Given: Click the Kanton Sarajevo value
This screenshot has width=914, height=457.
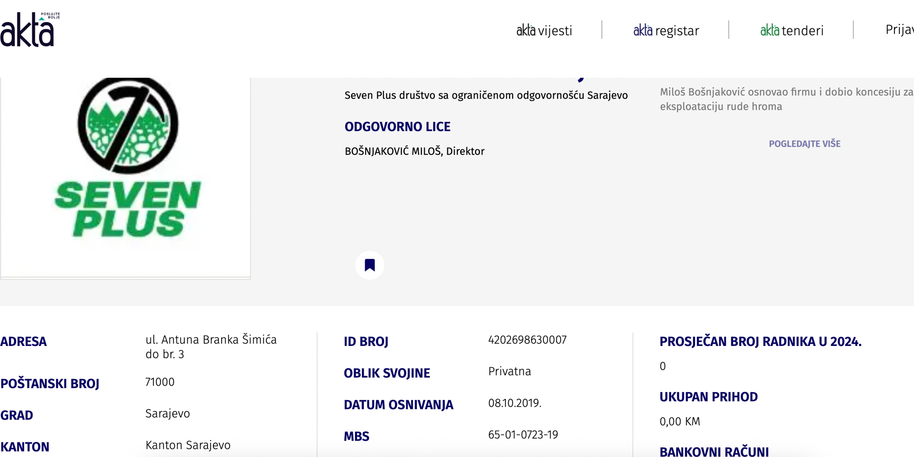Looking at the screenshot, I should pyautogui.click(x=188, y=445).
